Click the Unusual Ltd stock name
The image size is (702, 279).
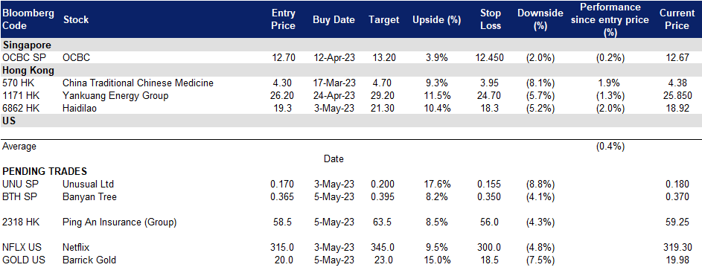(x=88, y=184)
